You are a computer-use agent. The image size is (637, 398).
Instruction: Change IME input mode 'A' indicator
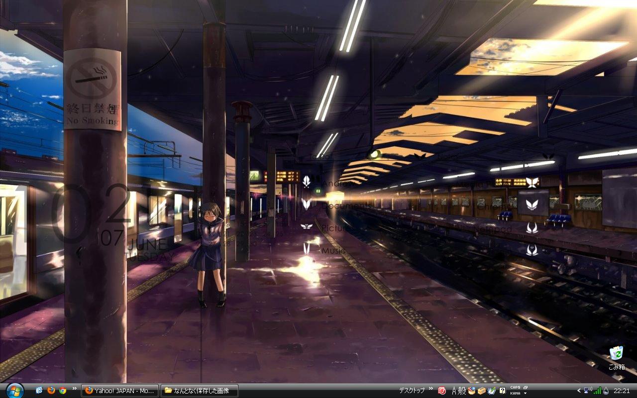(x=454, y=391)
